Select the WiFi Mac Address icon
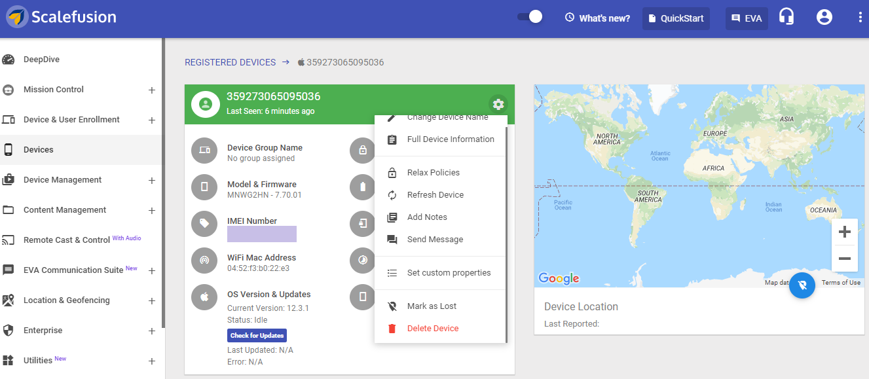 [204, 261]
